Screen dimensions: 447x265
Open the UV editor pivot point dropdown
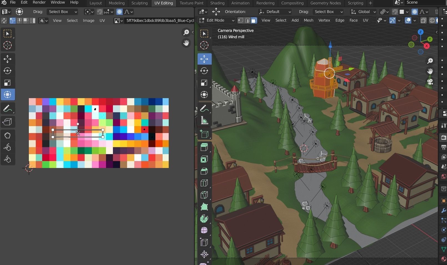(x=89, y=12)
